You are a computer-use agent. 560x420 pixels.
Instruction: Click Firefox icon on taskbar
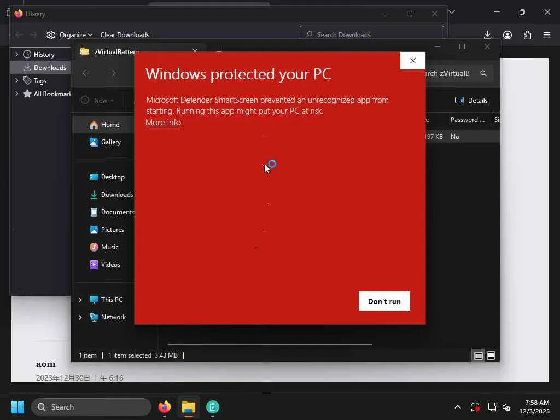[165, 407]
